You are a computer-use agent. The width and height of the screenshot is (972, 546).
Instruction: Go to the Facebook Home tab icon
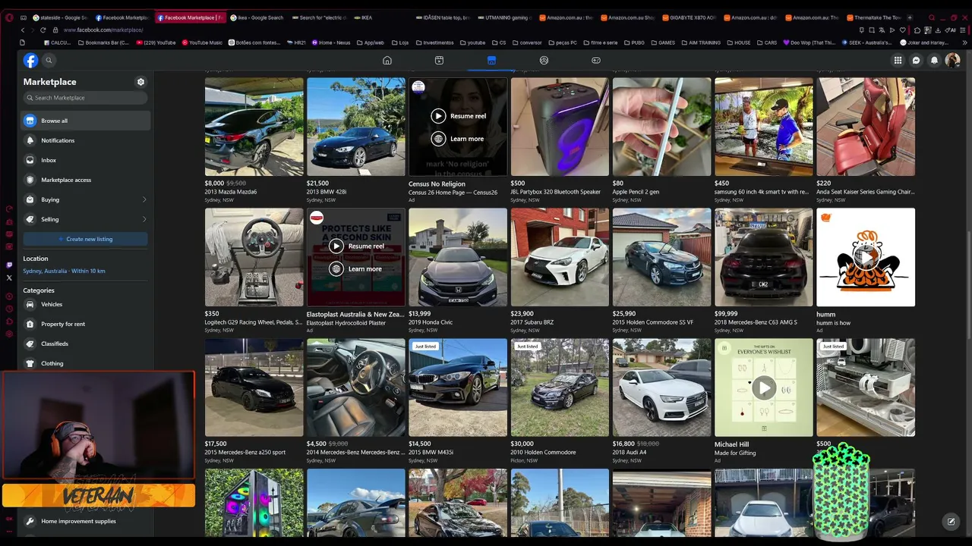(387, 61)
